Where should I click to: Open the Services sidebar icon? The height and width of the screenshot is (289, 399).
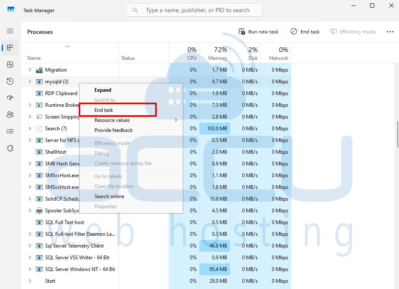click(10, 148)
